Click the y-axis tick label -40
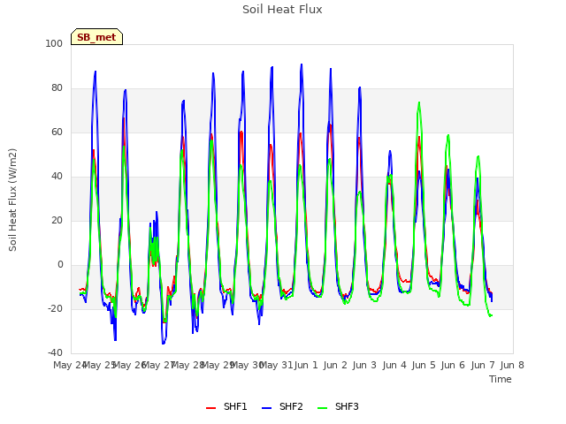This screenshot has height=424, width=566. pos(55,352)
